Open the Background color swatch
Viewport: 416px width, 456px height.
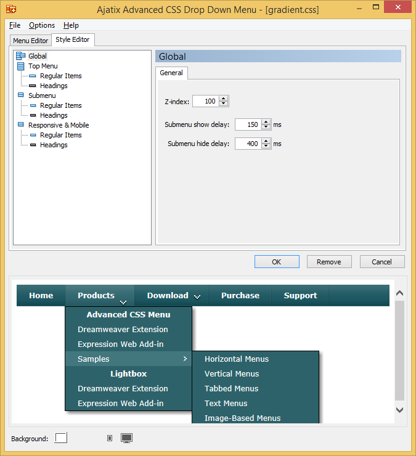click(61, 438)
